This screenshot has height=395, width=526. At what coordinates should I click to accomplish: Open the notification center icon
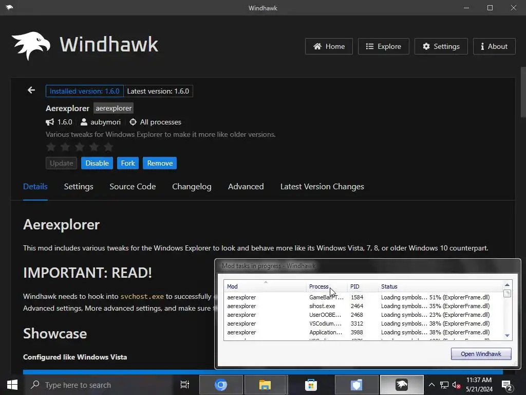[506, 385]
